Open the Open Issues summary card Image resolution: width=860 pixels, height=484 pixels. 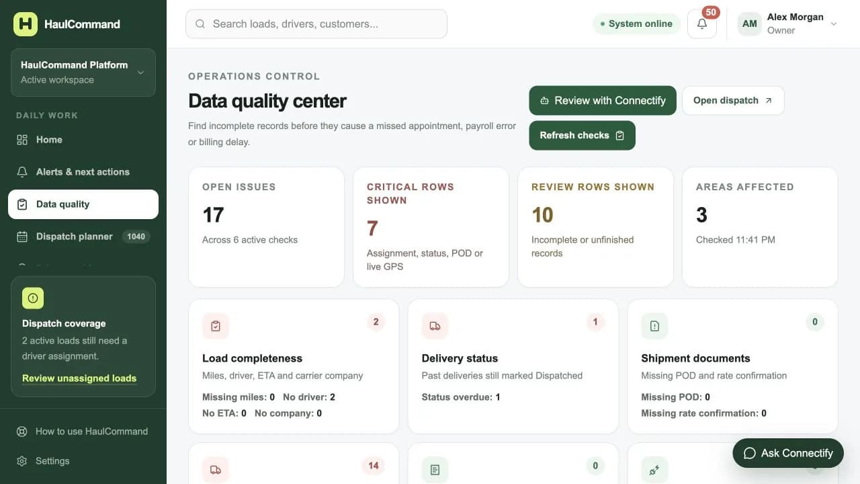[x=267, y=227]
